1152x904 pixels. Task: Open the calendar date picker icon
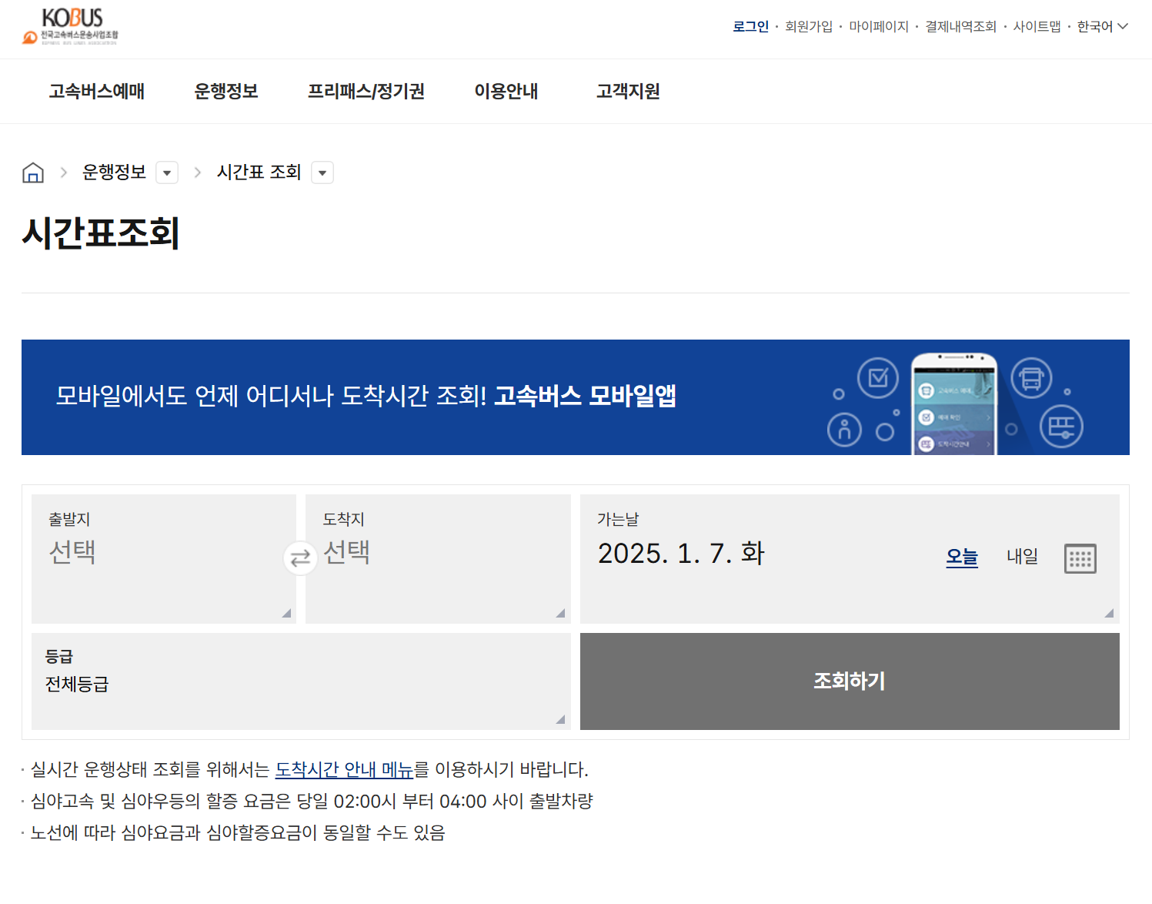pyautogui.click(x=1080, y=558)
